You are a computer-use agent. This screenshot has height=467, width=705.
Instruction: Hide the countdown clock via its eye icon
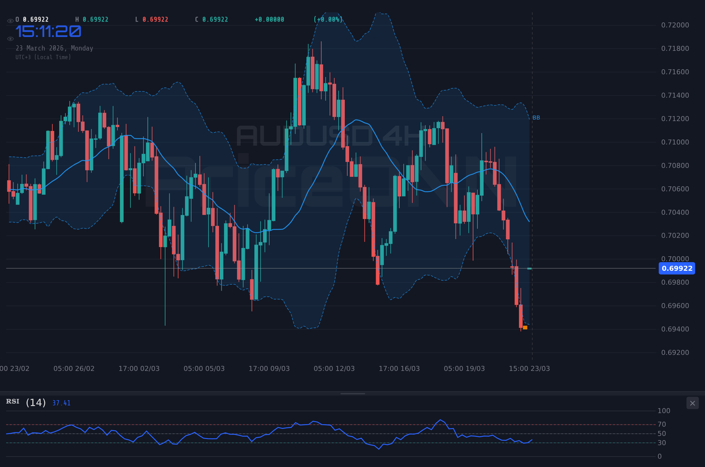[x=10, y=39]
